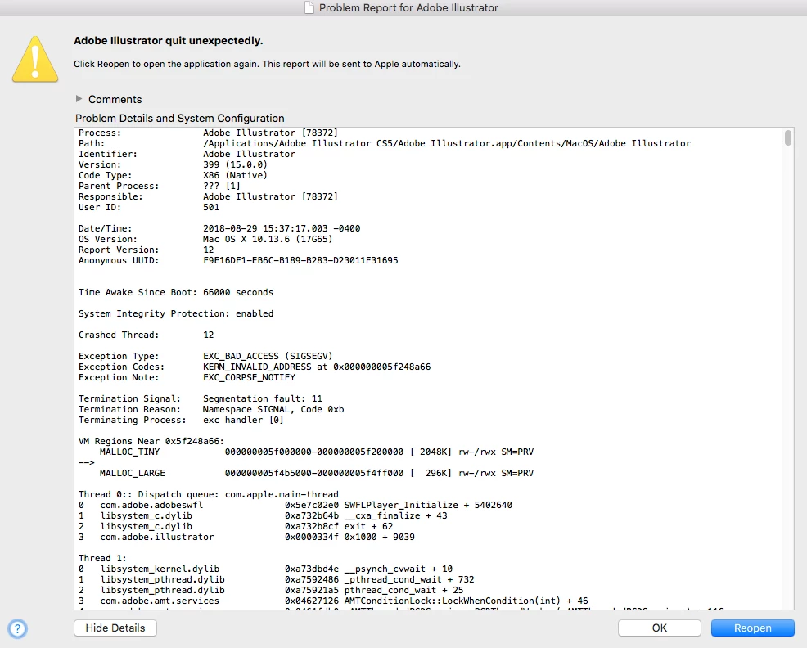Click 'Adobe Illustrator quit unexpectedly.' heading
The width and height of the screenshot is (807, 648).
tap(169, 41)
